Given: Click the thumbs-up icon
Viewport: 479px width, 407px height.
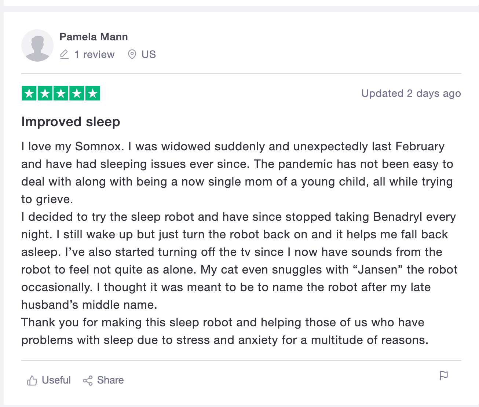Looking at the screenshot, I should (32, 381).
